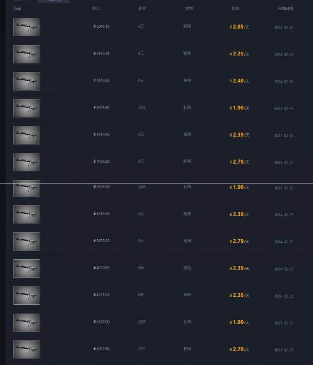Click the ¥5048.19 deposit amount
The height and width of the screenshot is (365, 313).
click(101, 26)
